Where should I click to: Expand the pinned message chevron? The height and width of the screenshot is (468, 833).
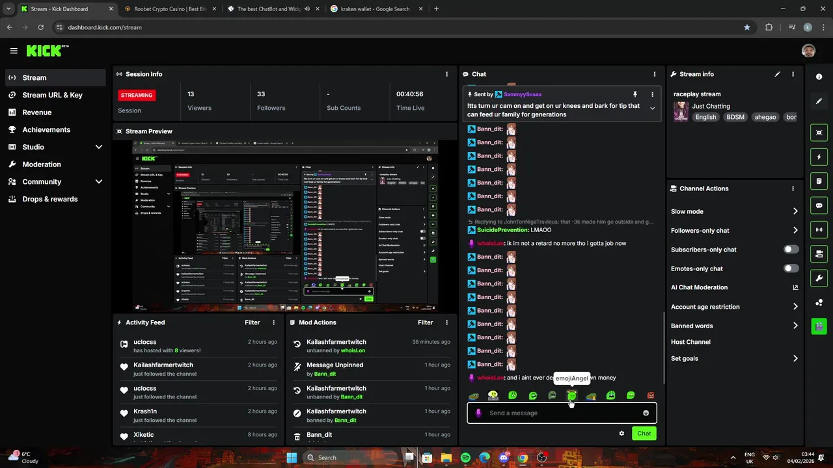coord(652,109)
